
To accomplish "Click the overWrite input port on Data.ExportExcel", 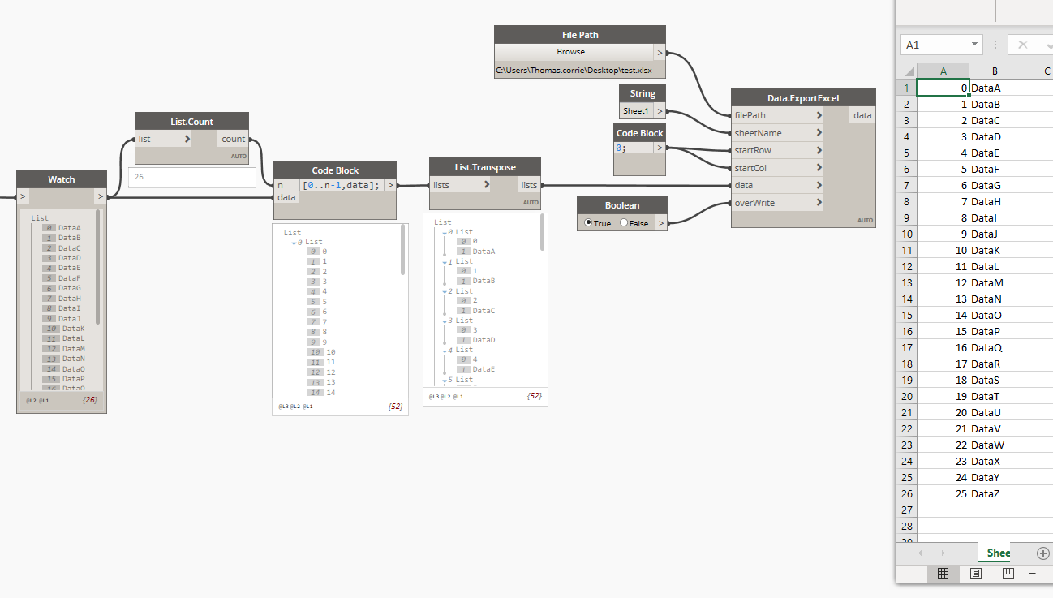I will point(777,203).
